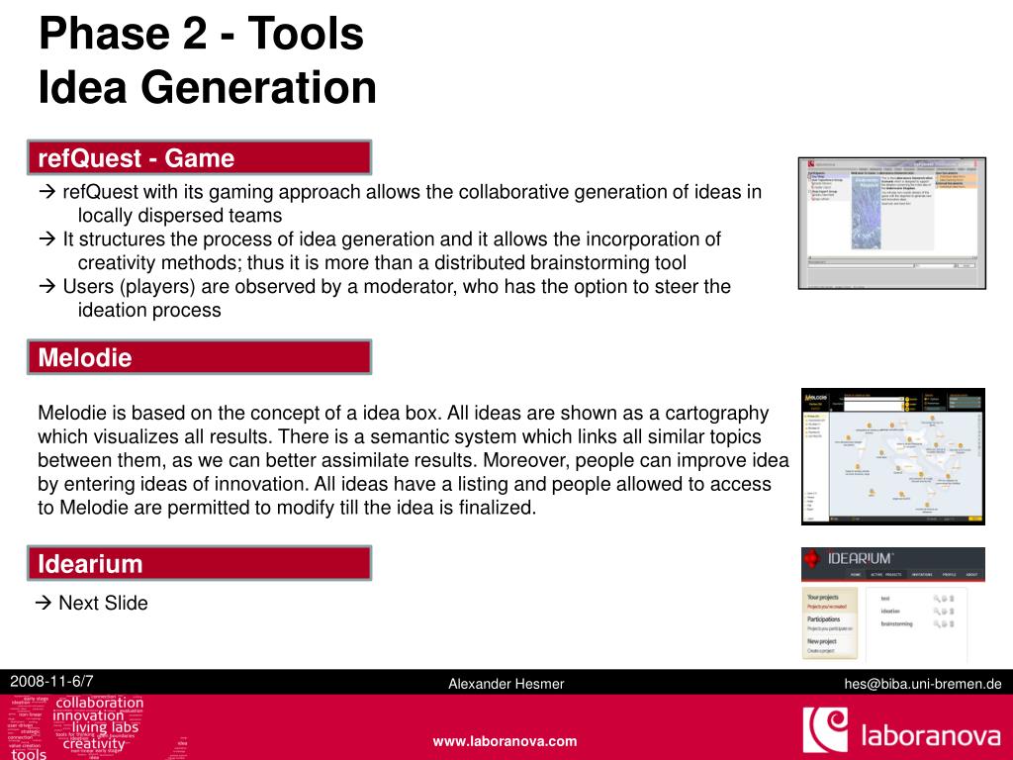Click 'Participations' in Idearium sidebar
The width and height of the screenshot is (1013, 760).
(824, 619)
